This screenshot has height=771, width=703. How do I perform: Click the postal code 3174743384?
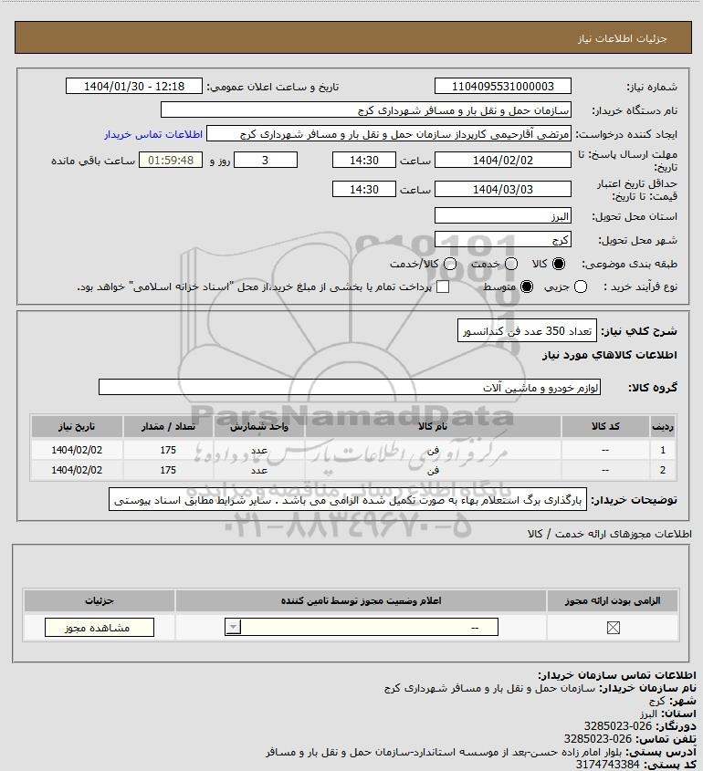(607, 764)
